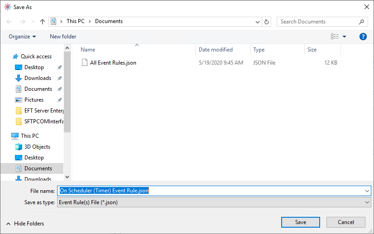Expand the File name history dropdown
Image resolution: width=374 pixels, height=234 pixels.
coord(367,191)
